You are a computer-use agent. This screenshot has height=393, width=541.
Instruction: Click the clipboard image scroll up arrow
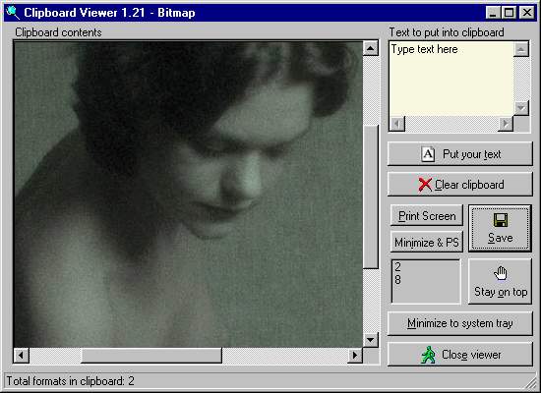click(x=370, y=48)
